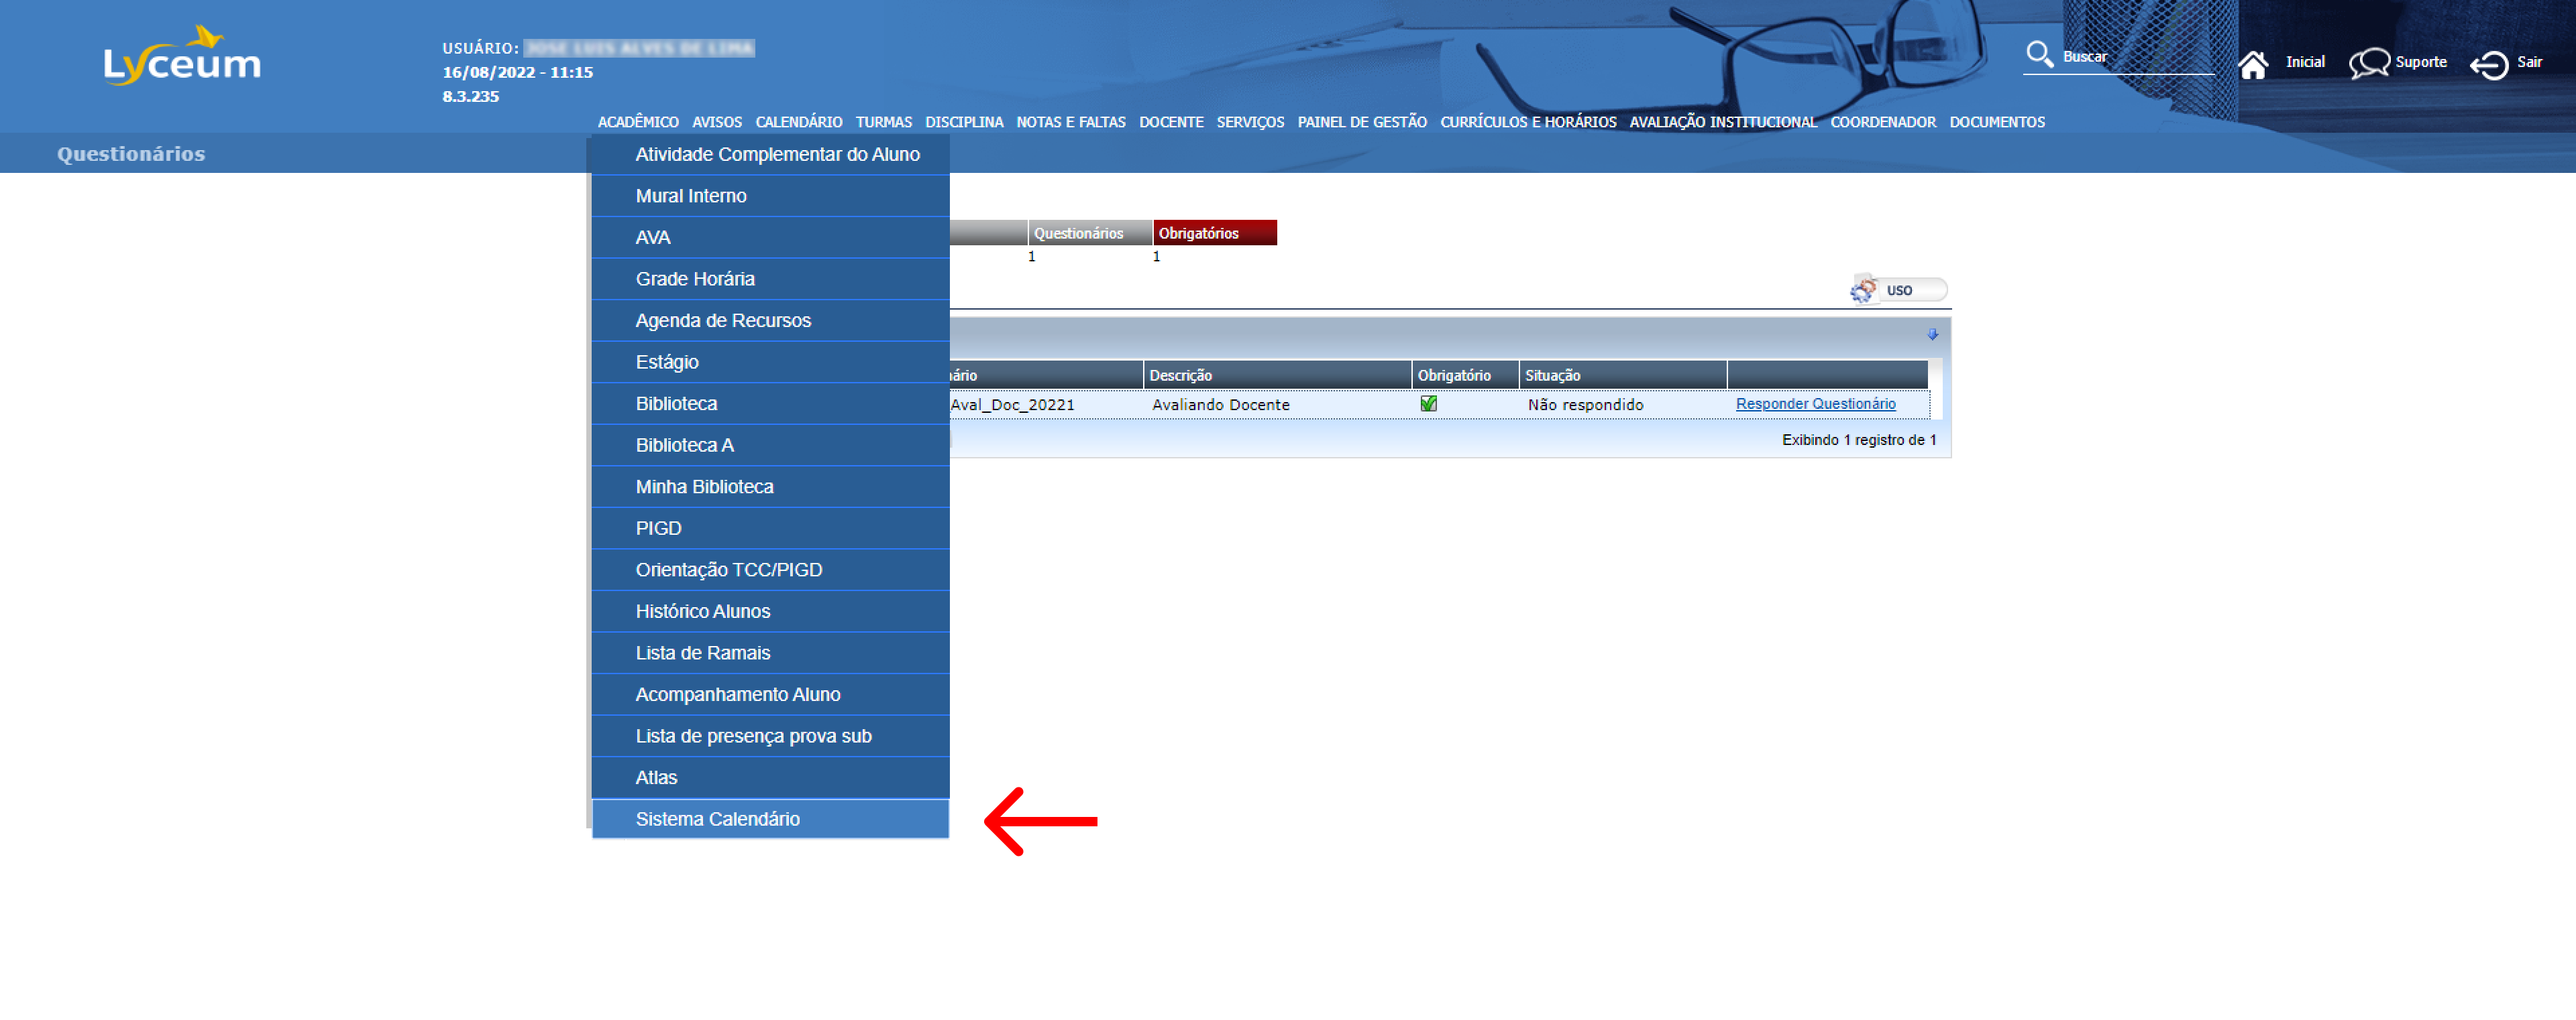Open the NOTAS E FALTAS menu

[1070, 122]
